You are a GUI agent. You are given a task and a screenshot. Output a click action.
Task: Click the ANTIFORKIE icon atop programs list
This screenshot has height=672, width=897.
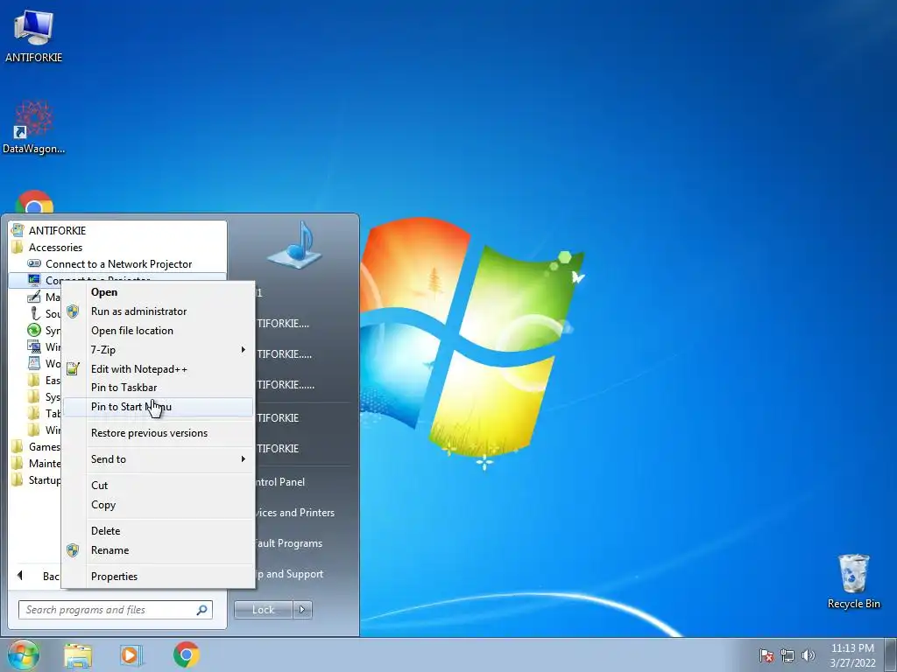coord(18,230)
